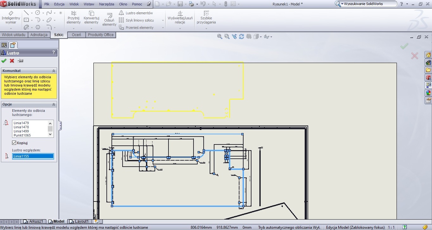Viewport: 432px width, 230px height.
Task: Select the Rectangle sketch tool
Action: [26, 20]
